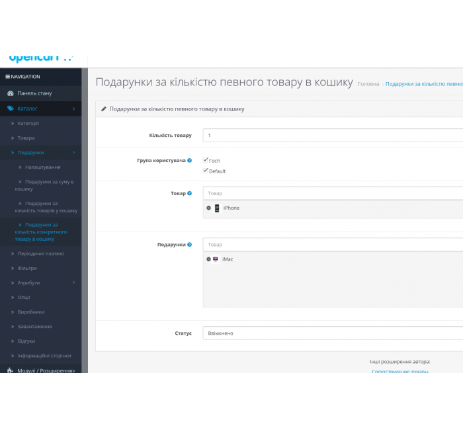Open the Статус dropdown showing Ввімкнено
The width and height of the screenshot is (463, 430).
click(x=333, y=333)
